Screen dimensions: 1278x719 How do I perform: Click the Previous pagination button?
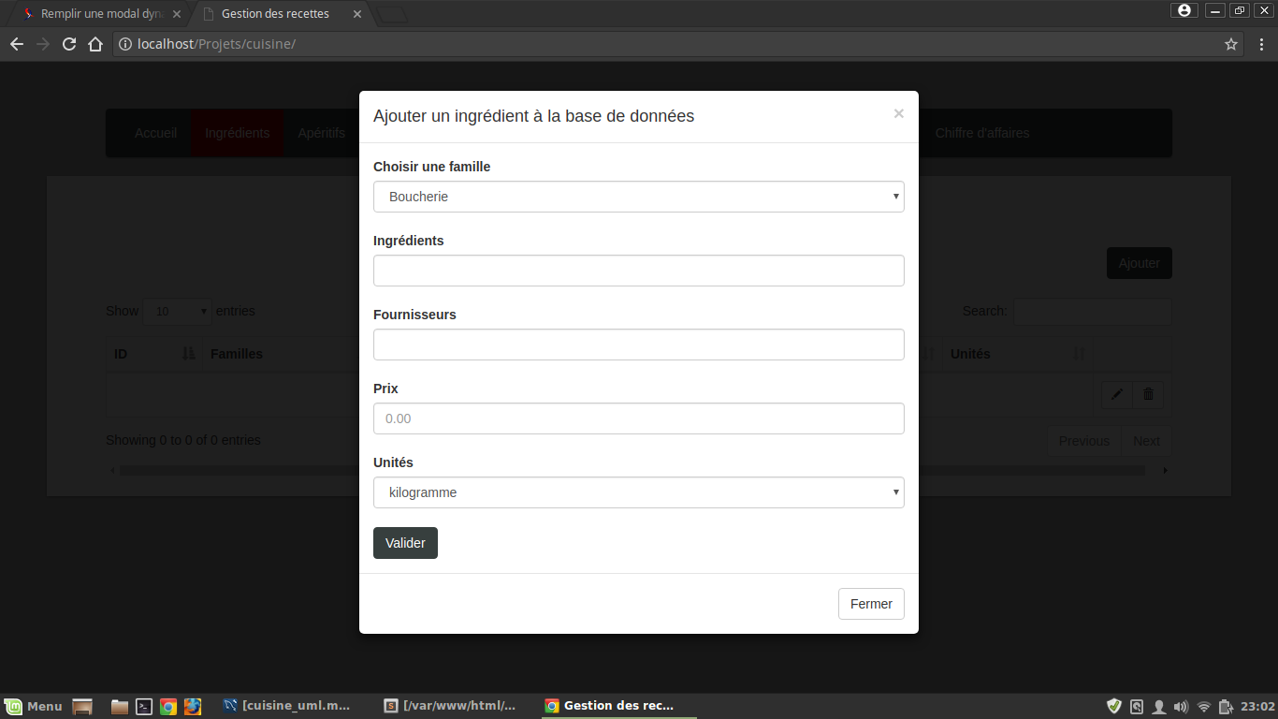click(x=1083, y=441)
